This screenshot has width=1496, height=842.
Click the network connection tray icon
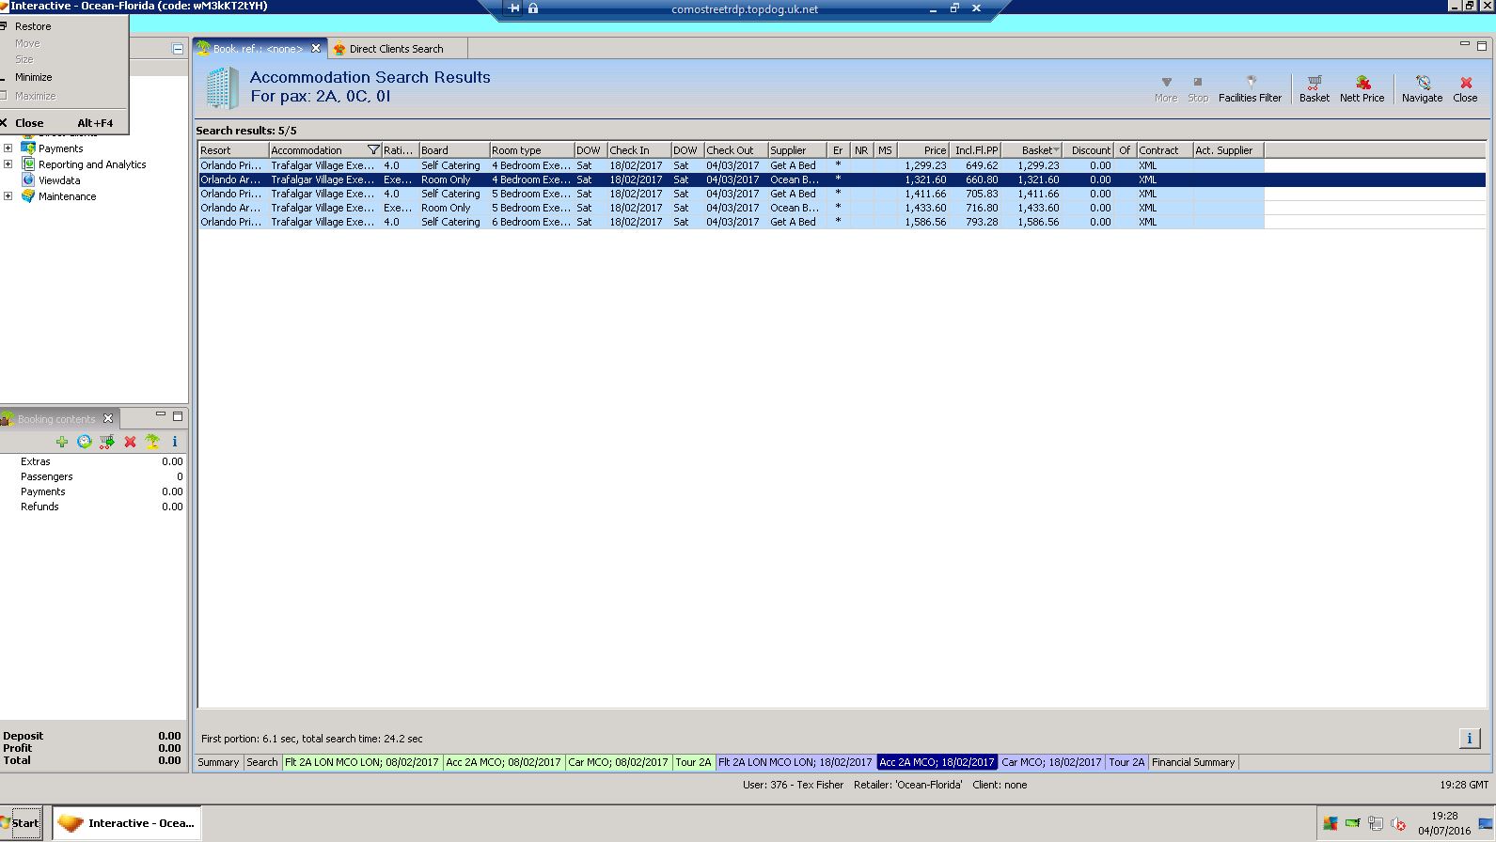tap(1376, 824)
